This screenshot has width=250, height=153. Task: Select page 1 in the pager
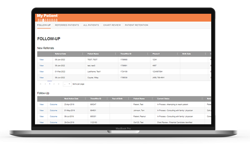click(50, 84)
